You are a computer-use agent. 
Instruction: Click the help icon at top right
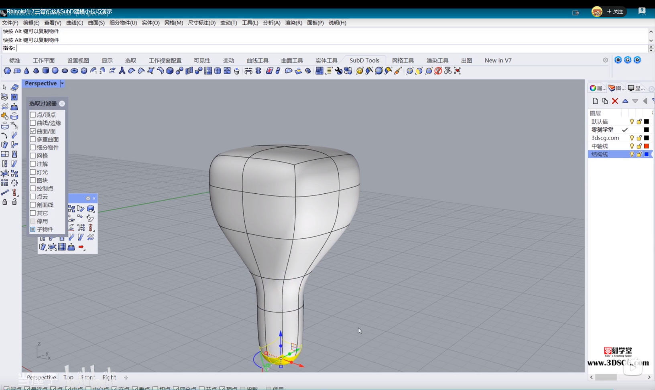[642, 11]
